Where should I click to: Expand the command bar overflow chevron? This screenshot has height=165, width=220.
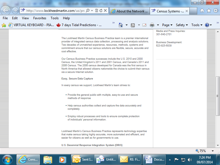218,23
